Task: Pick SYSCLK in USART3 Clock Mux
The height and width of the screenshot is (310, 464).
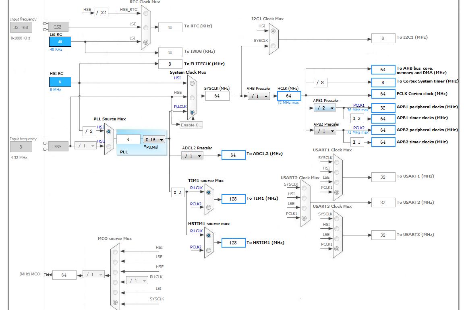Action: pyautogui.click(x=337, y=219)
